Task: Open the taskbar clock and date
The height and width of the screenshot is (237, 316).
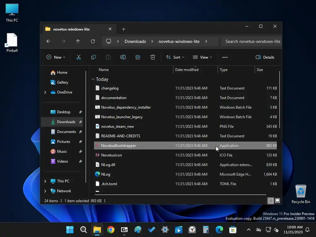Action: (293, 230)
